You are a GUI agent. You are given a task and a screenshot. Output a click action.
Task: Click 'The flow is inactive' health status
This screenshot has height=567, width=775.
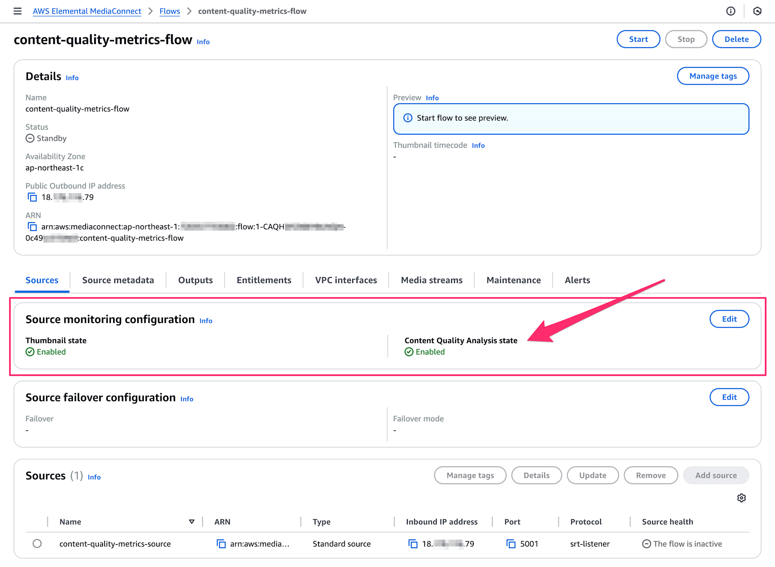tap(682, 544)
